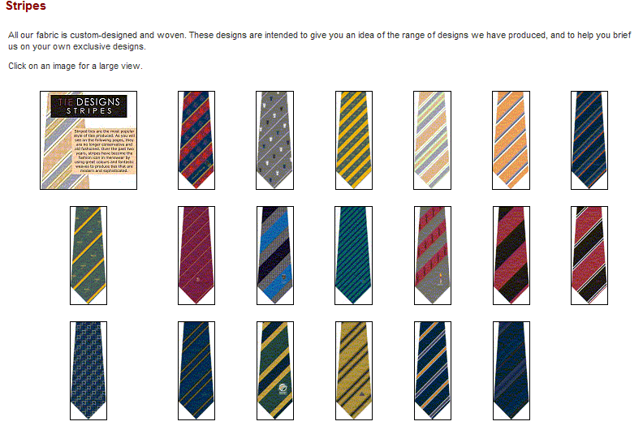
Task: Open the top-row navy tie with thin orange stripes
Action: click(x=589, y=140)
